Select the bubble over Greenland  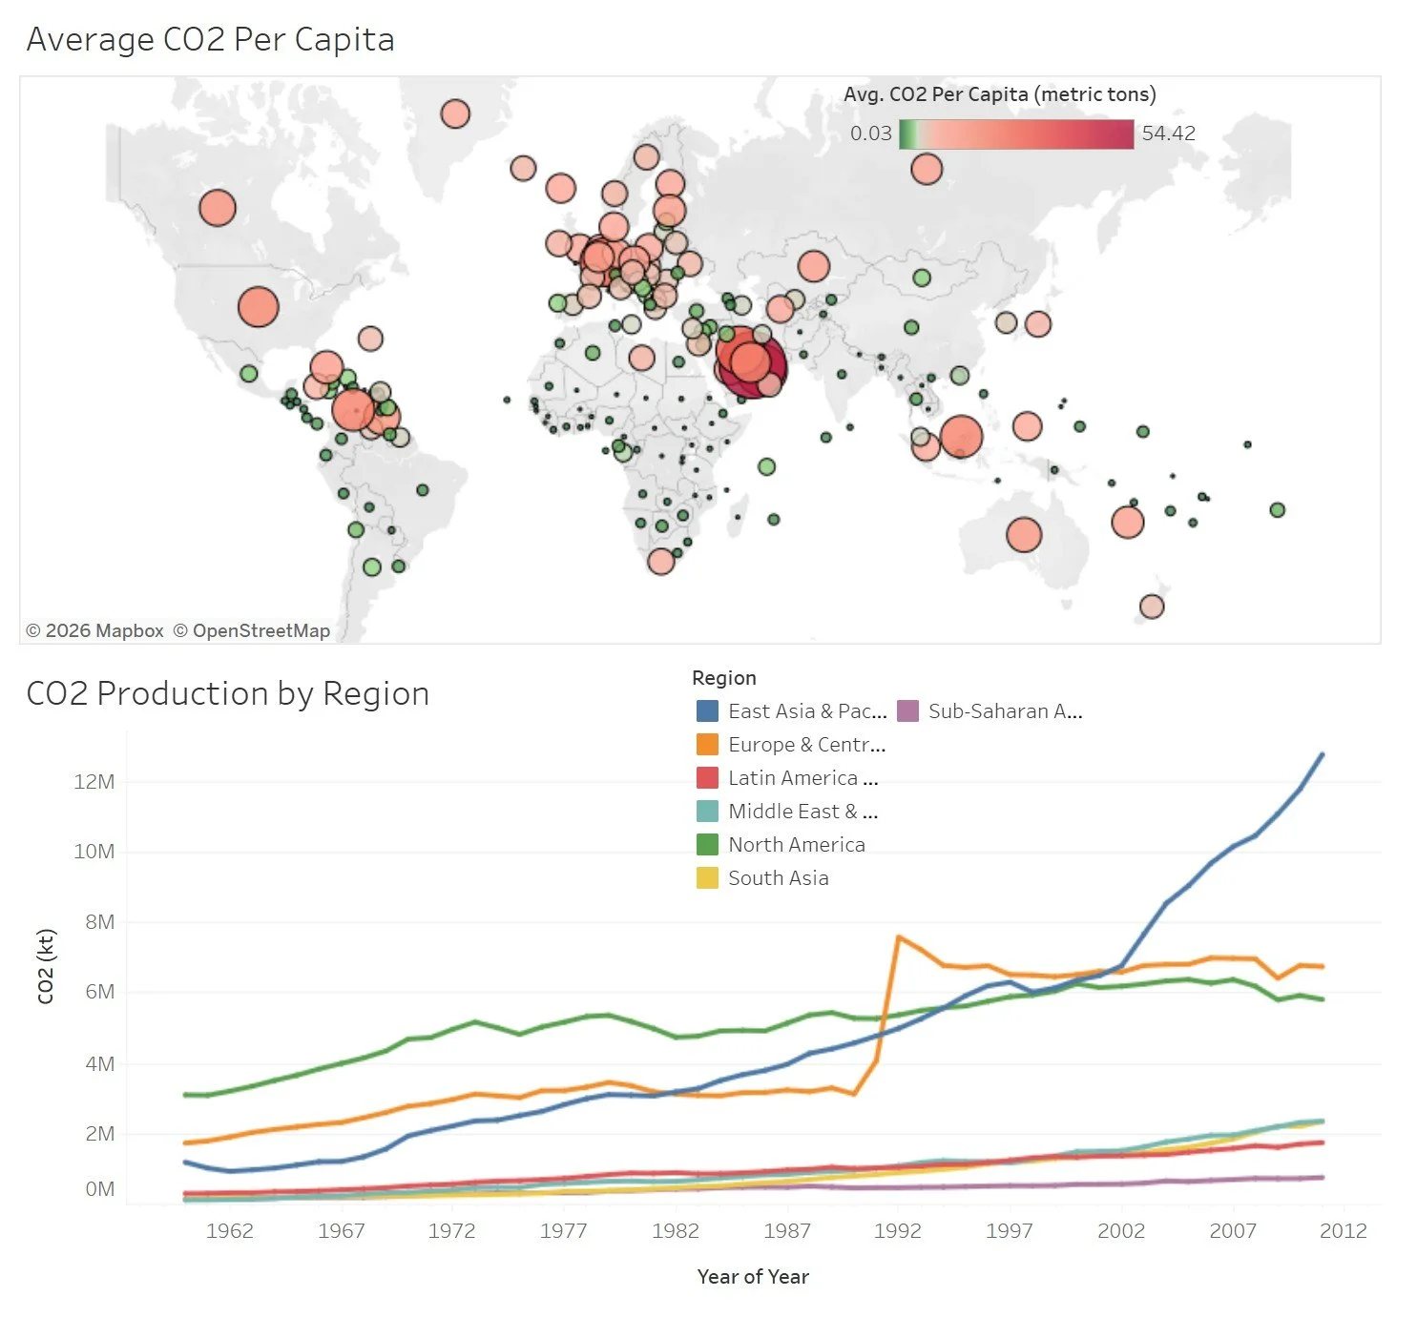tap(455, 114)
